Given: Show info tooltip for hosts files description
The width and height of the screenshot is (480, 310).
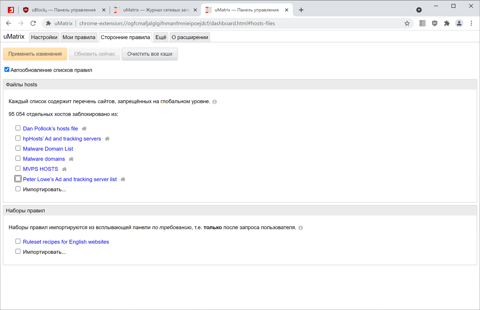Looking at the screenshot, I should click(x=214, y=102).
